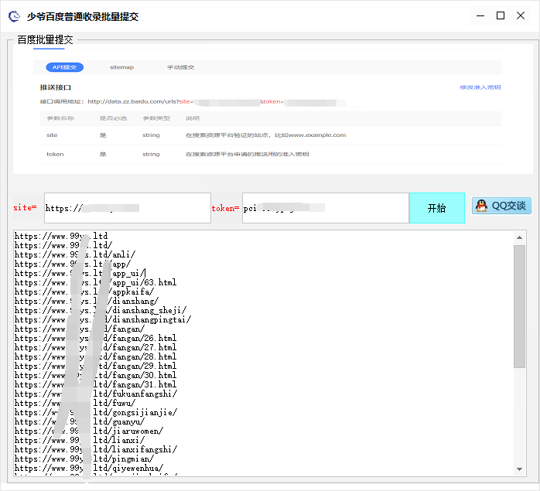Viewport: 540px width, 491px height.
Task: Close the 少爷百度普通收录批量提交 window
Action: 524,15
